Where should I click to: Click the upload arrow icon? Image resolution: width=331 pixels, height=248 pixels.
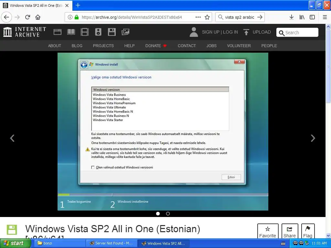[x=246, y=32]
